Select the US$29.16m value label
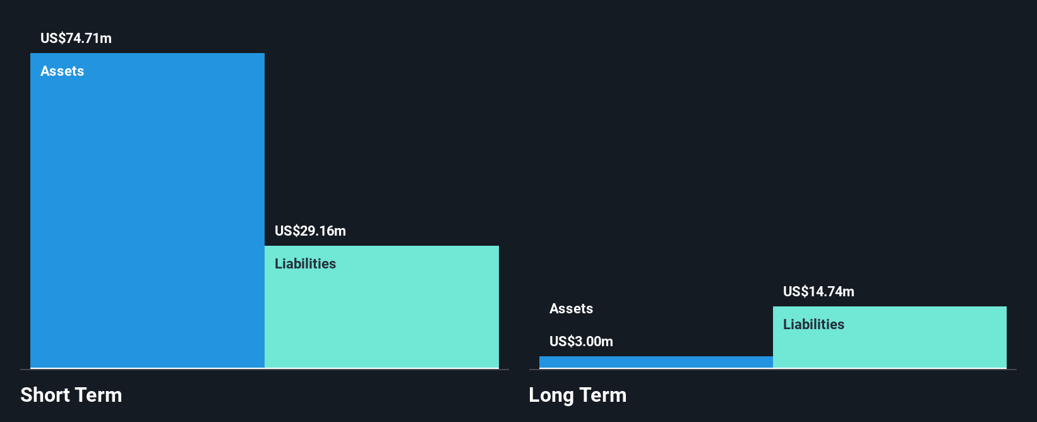 coord(310,231)
